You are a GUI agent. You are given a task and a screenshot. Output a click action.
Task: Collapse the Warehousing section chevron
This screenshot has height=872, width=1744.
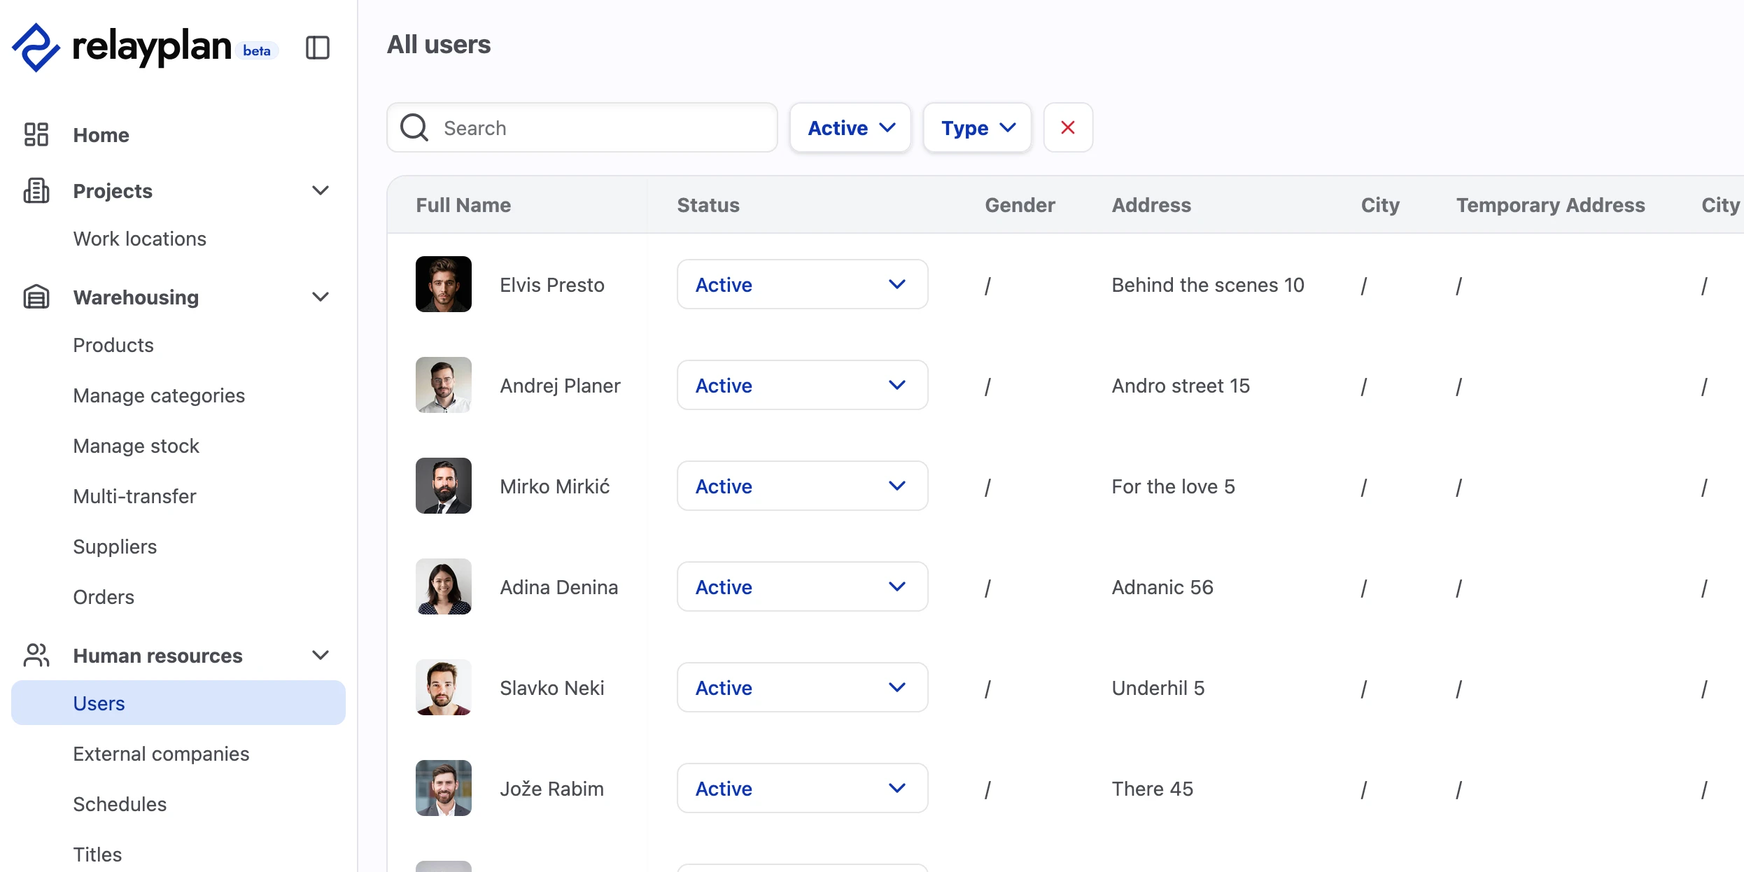[321, 297]
